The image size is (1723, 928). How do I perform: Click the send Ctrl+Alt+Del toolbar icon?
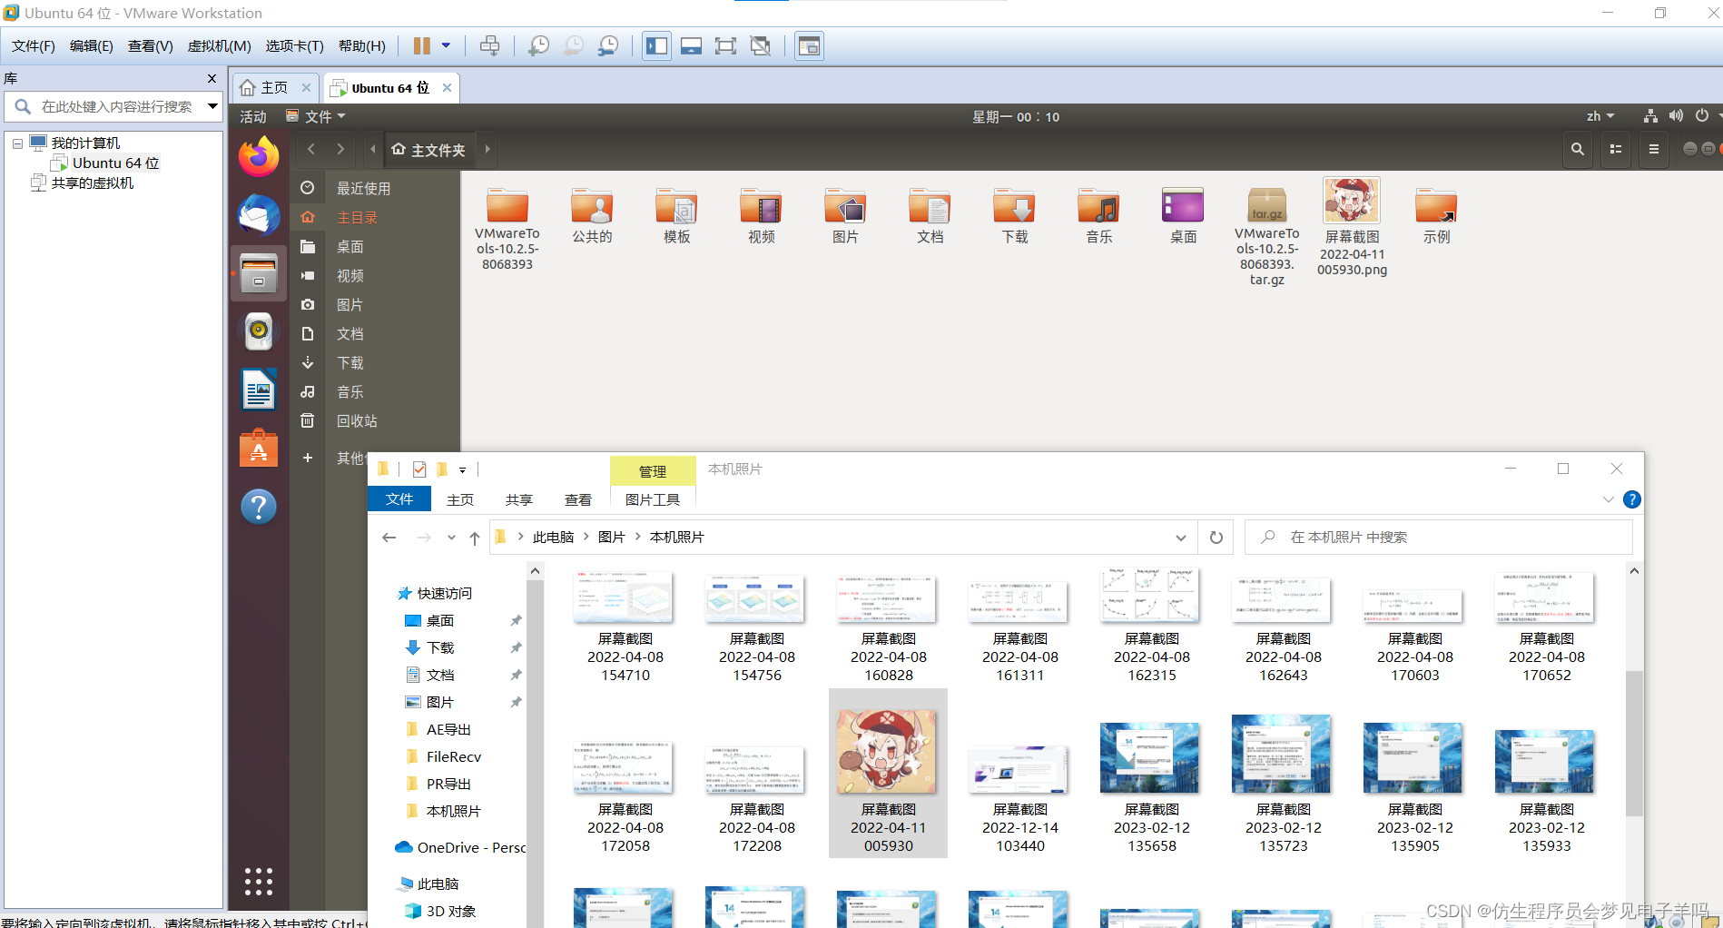point(489,45)
